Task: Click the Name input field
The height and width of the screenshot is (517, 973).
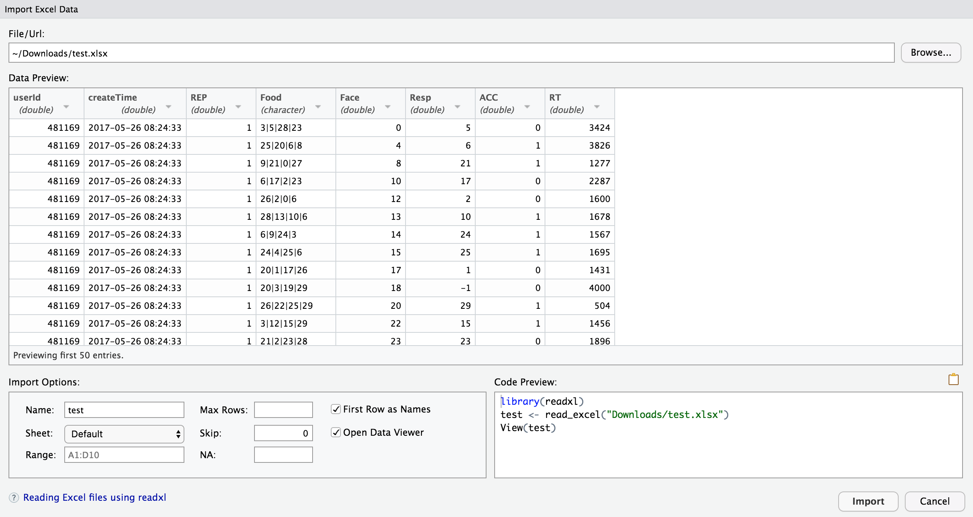Action: [124, 410]
